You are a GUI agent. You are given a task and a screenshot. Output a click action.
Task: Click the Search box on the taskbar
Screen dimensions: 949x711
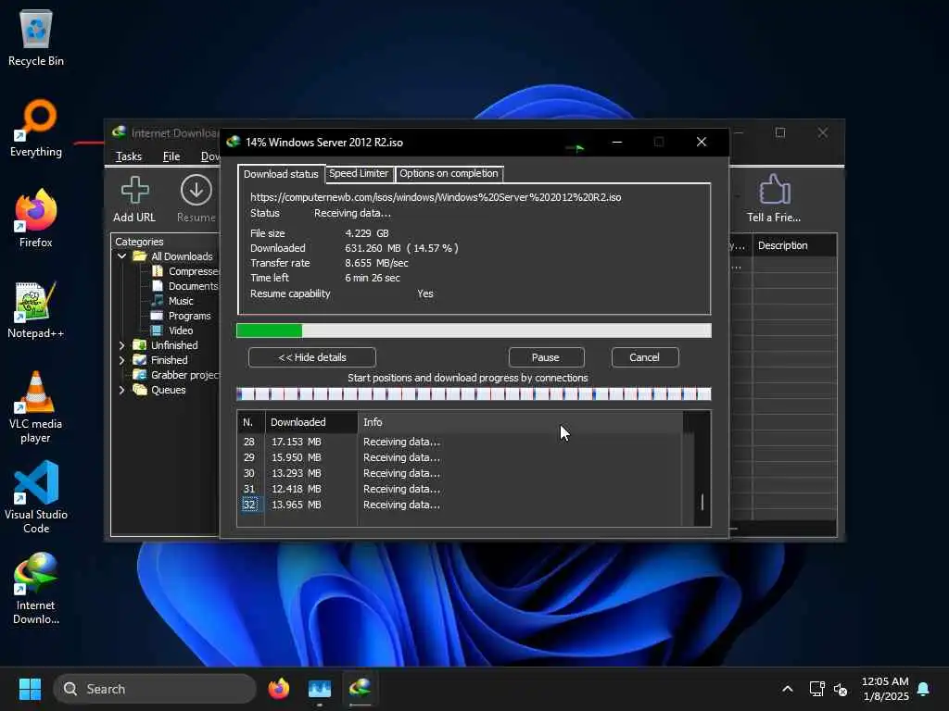coord(156,689)
